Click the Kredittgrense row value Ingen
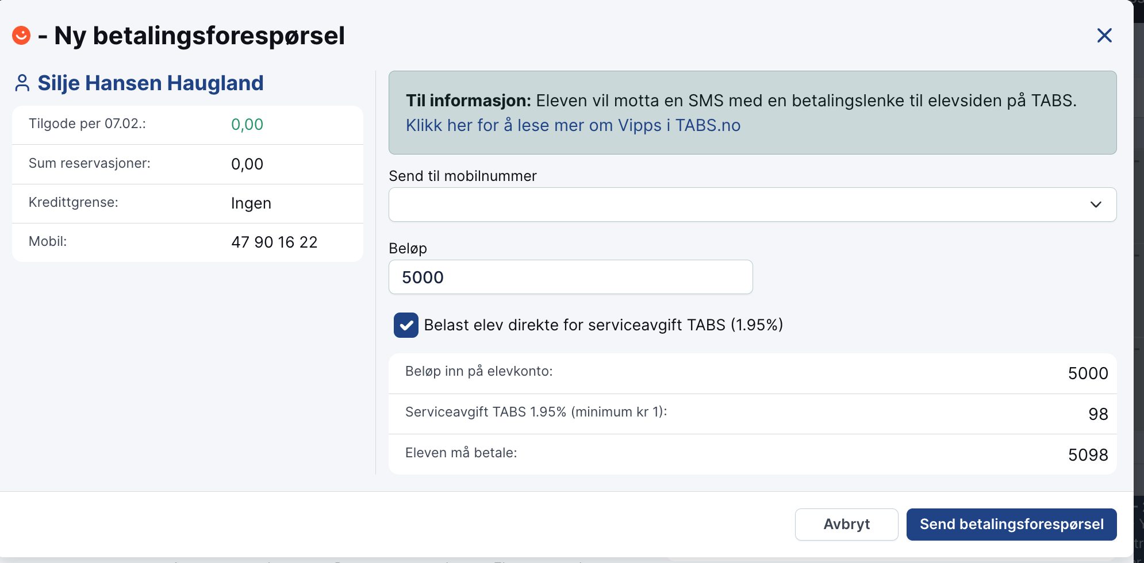 pyautogui.click(x=251, y=203)
